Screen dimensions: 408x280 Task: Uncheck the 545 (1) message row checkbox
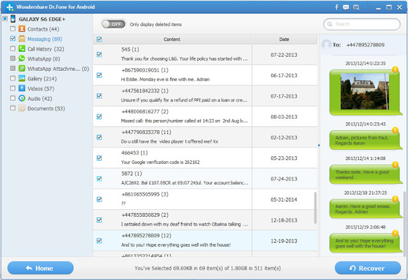[x=99, y=55]
